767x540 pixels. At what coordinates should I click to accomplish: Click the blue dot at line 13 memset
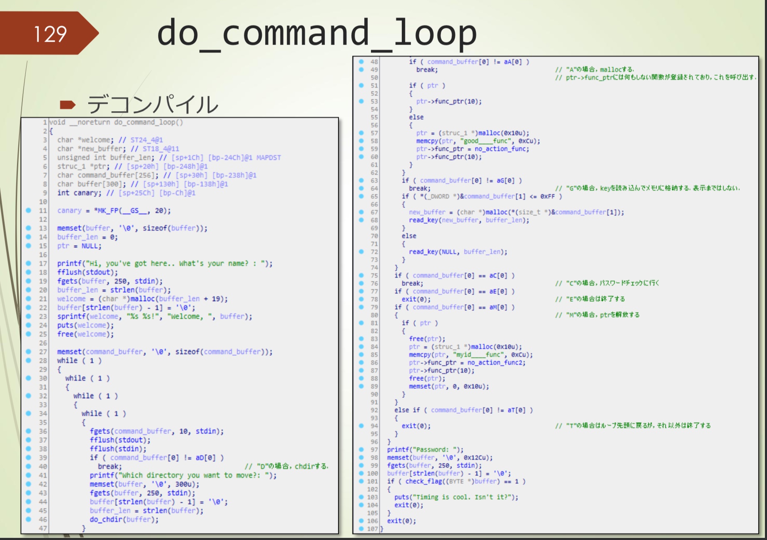point(28,228)
